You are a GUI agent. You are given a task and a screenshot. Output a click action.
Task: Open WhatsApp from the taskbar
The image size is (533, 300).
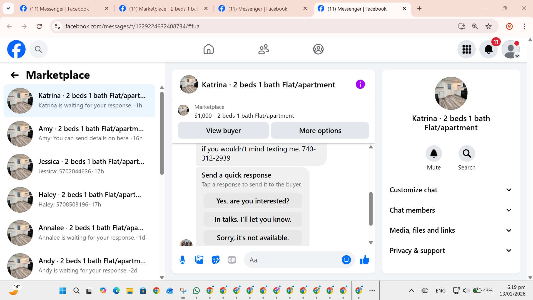point(196,291)
